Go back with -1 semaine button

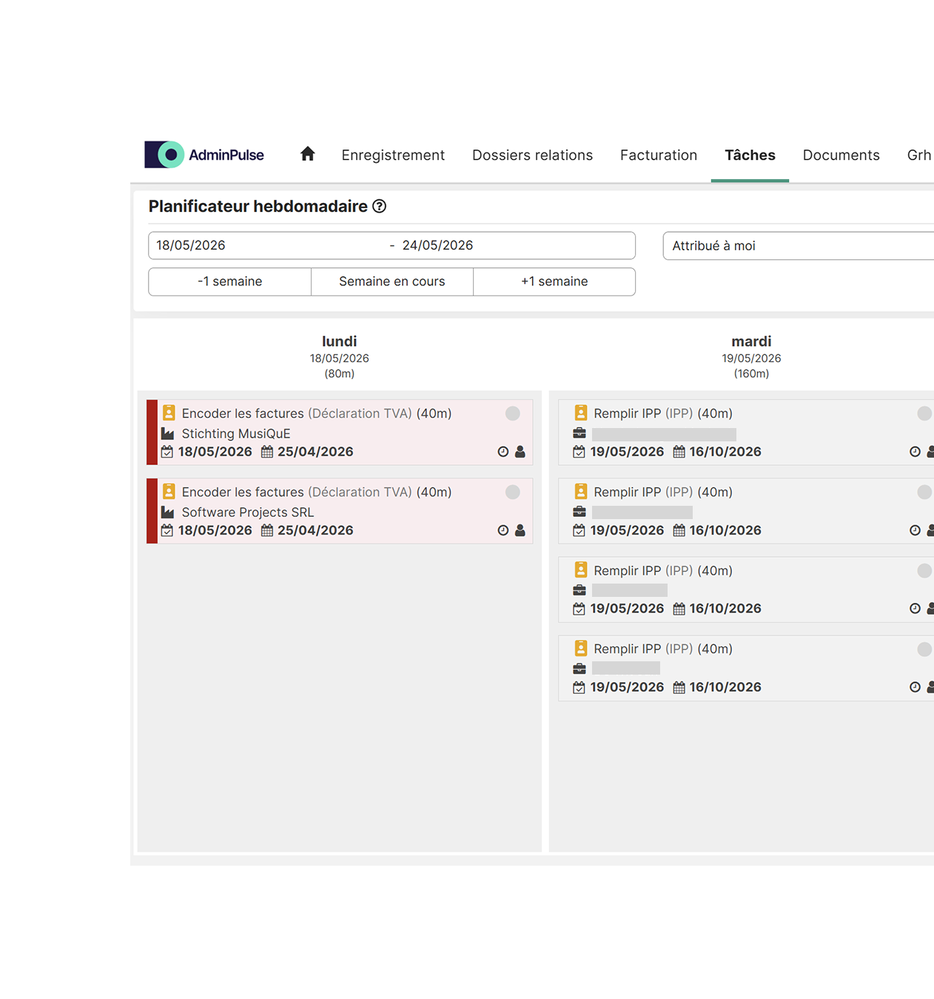pyautogui.click(x=229, y=281)
